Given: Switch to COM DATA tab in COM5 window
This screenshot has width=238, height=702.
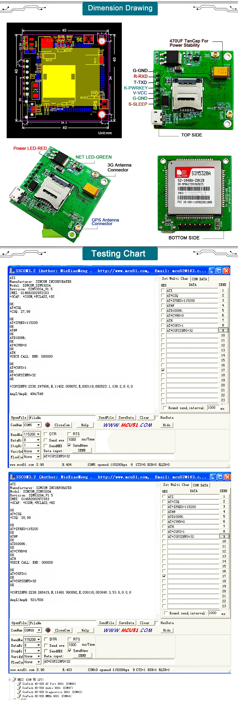Looking at the screenshot, I should point(199,279).
